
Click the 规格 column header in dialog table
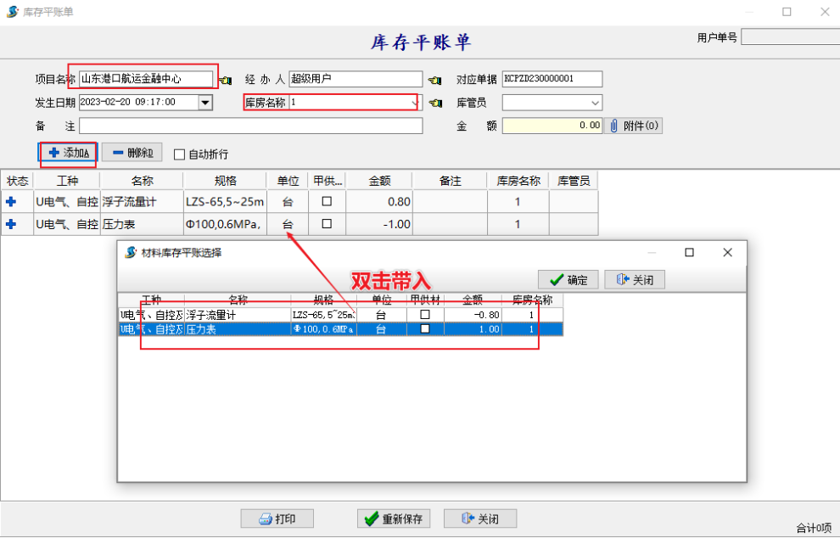[x=323, y=300]
